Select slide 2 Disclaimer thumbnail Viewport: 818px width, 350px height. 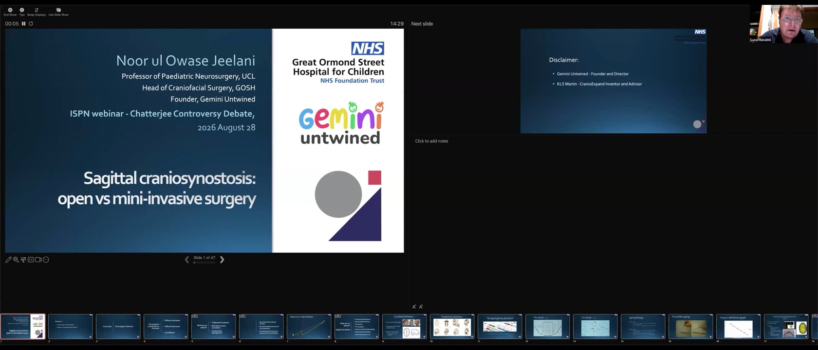(71, 327)
